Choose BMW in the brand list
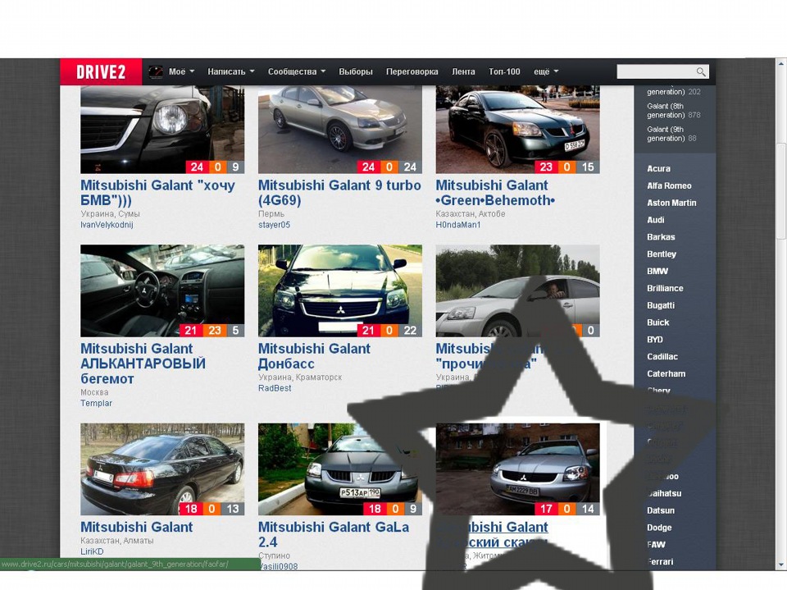787x590 pixels. (657, 272)
